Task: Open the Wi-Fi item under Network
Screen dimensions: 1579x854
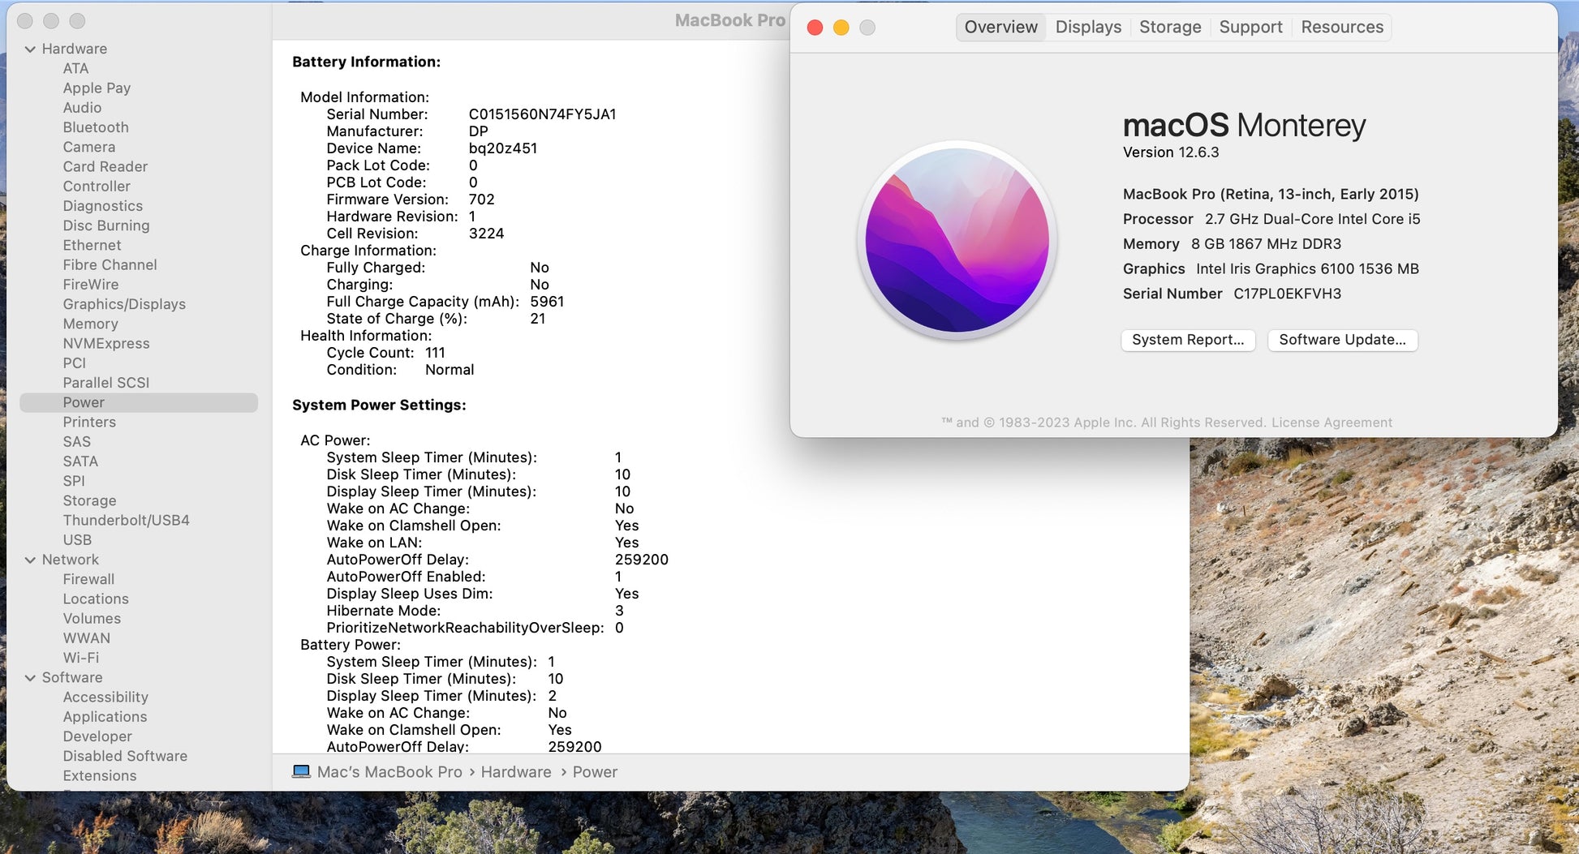Action: pos(81,658)
